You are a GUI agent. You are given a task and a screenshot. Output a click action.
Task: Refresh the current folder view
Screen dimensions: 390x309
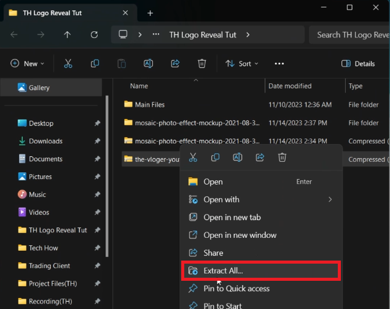point(94,35)
